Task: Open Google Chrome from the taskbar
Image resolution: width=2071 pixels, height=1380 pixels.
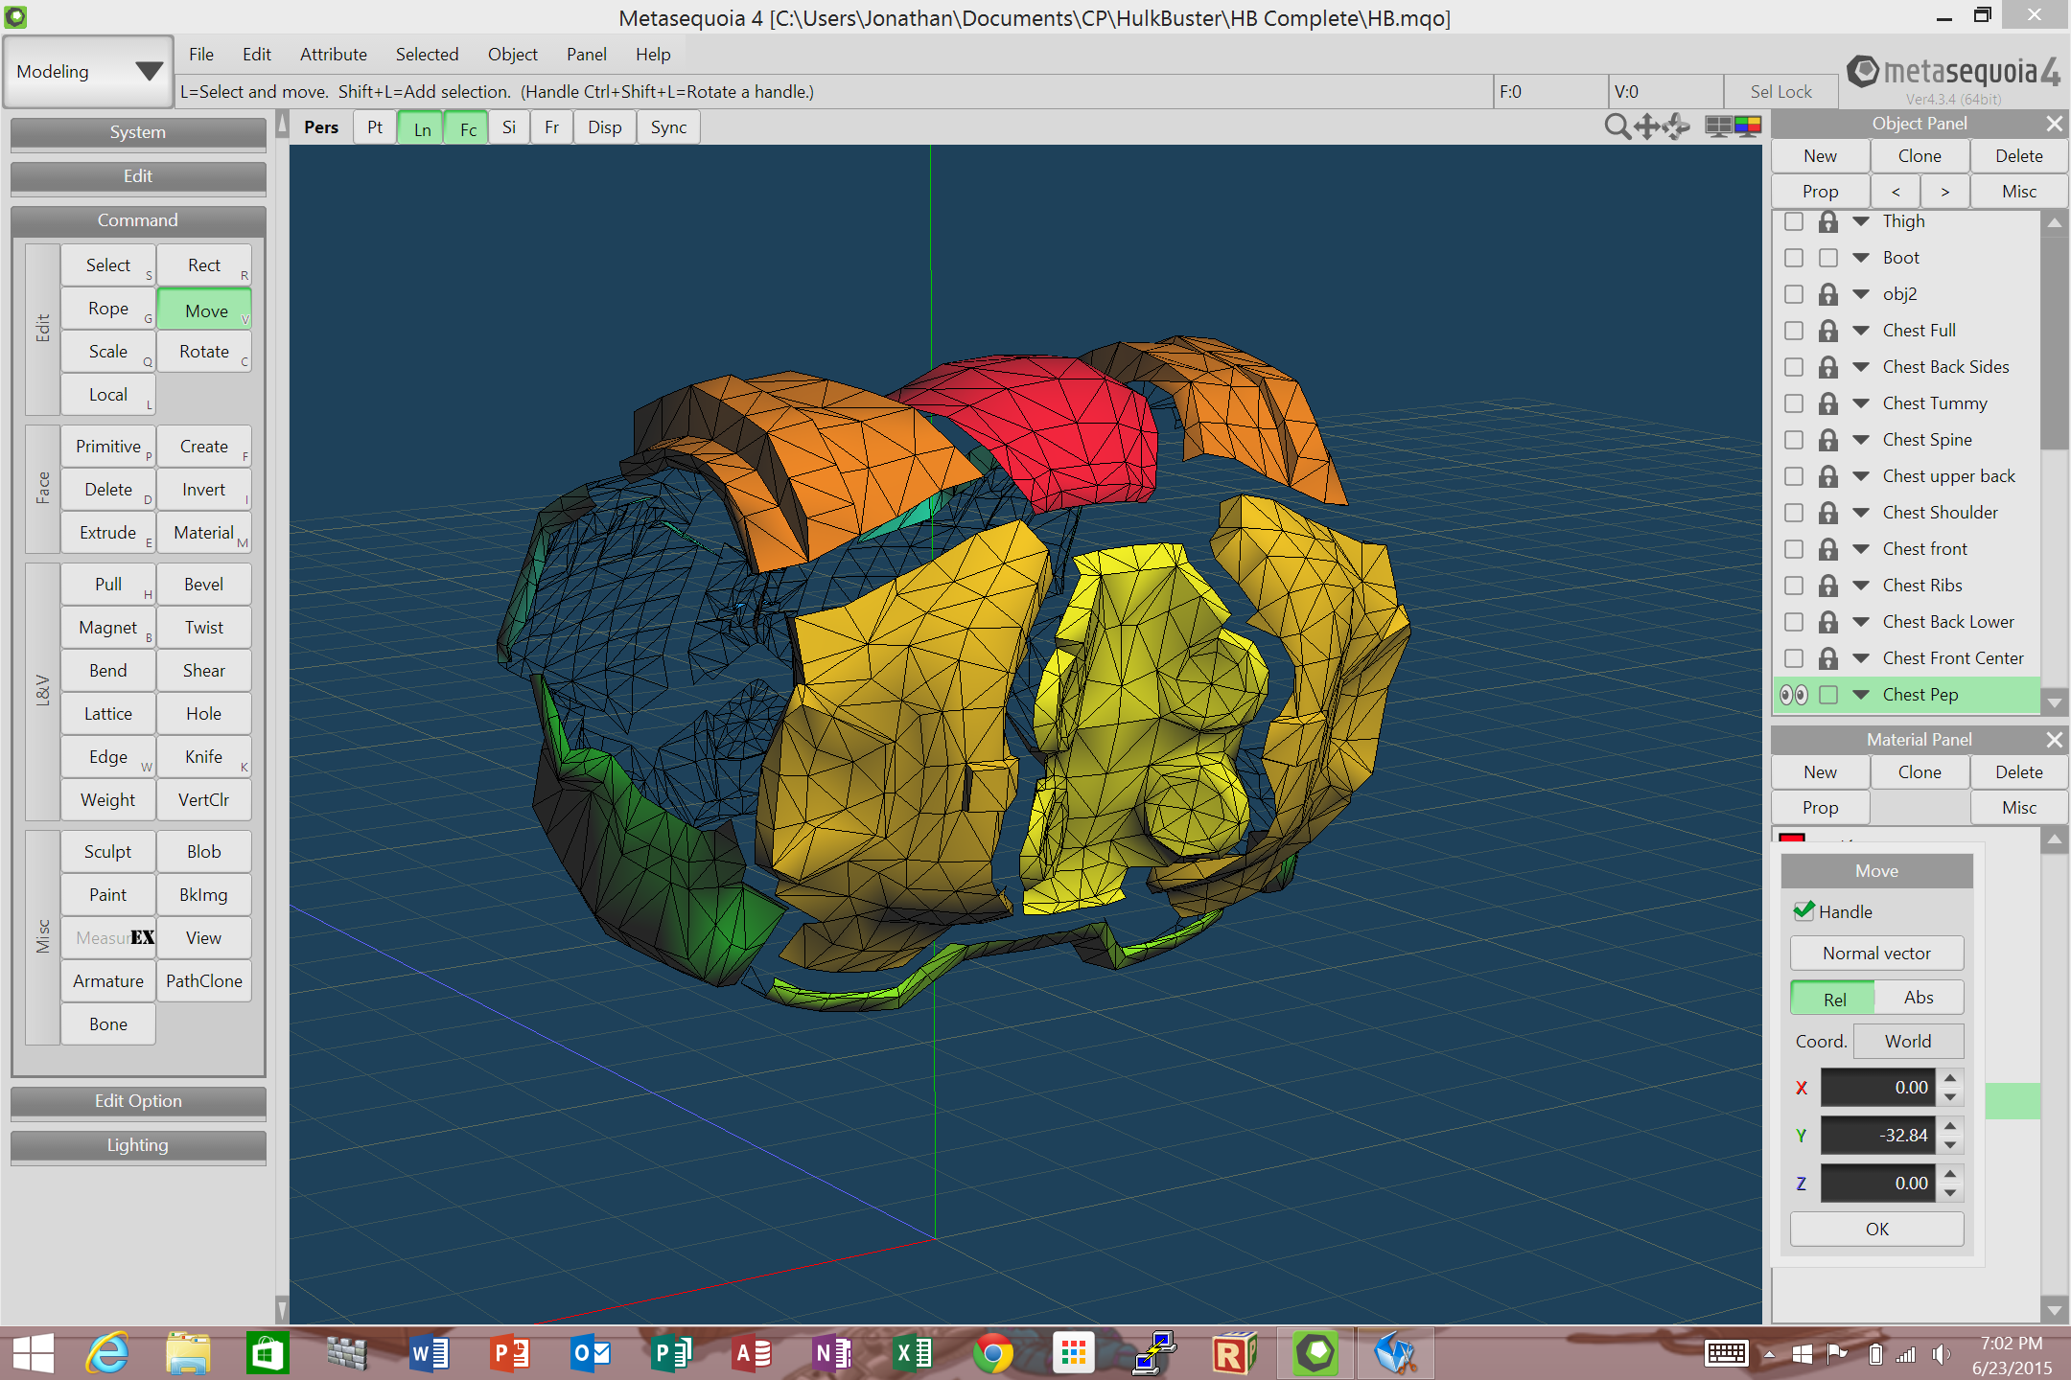Action: [992, 1353]
